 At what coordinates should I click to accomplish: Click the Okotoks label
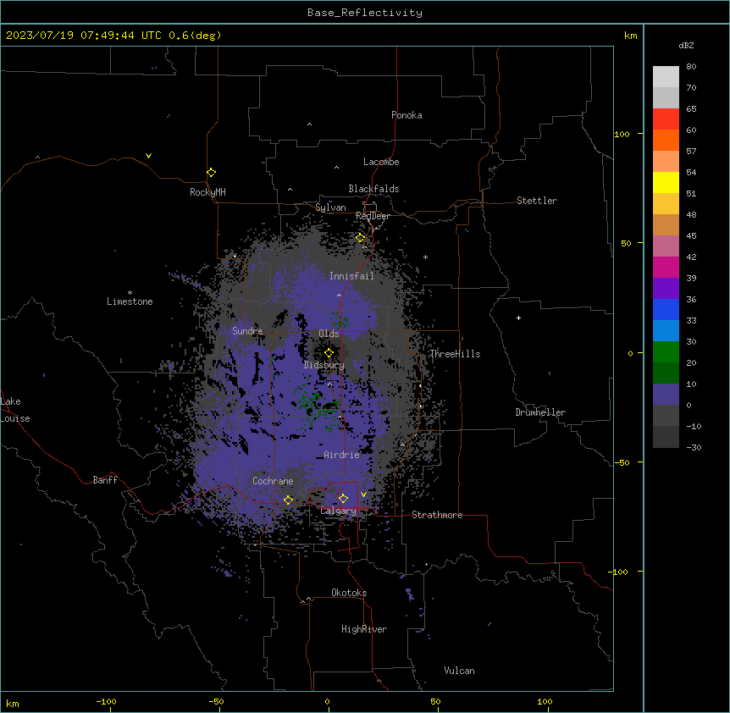[349, 593]
